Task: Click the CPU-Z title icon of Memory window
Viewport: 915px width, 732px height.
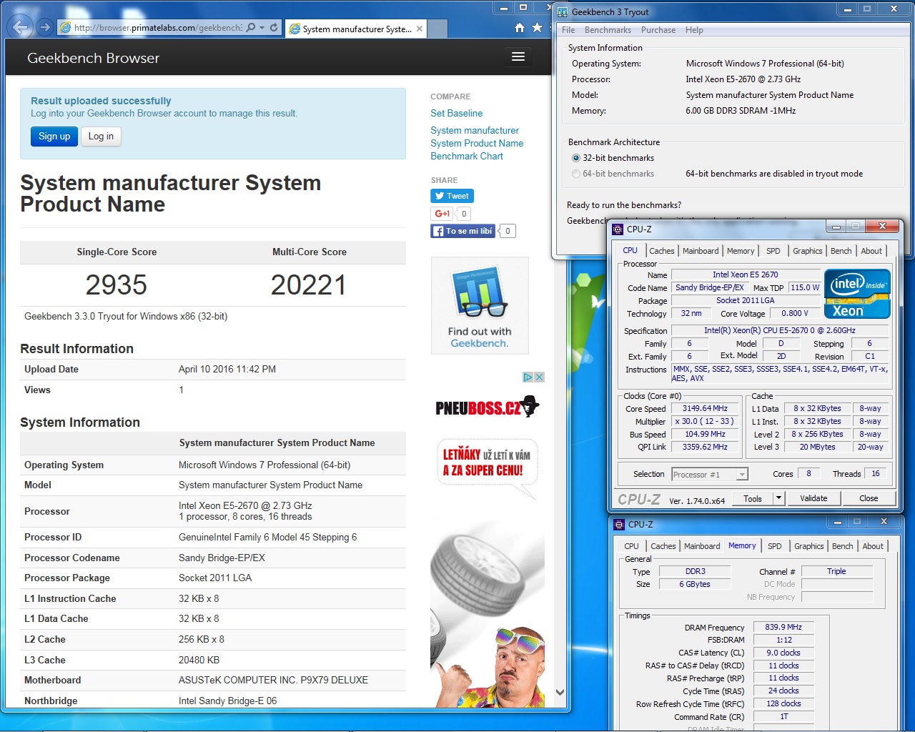Action: [620, 524]
